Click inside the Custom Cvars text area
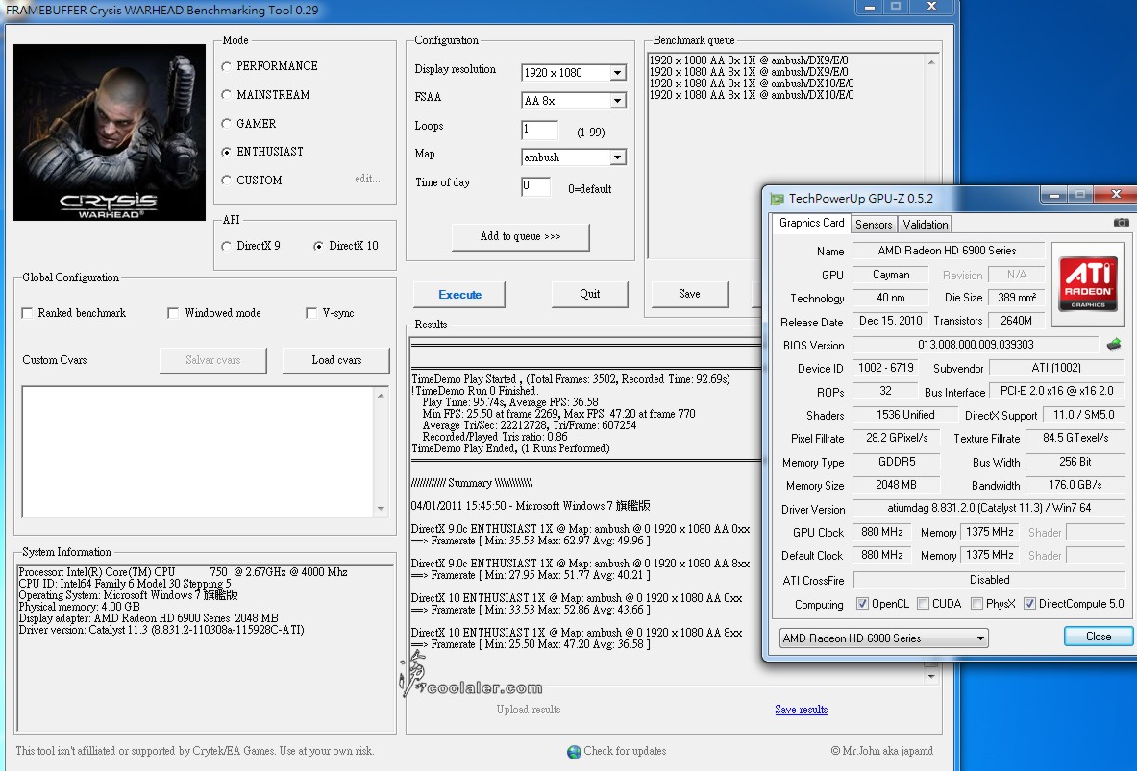Viewport: 1137px width, 771px height. click(x=199, y=451)
